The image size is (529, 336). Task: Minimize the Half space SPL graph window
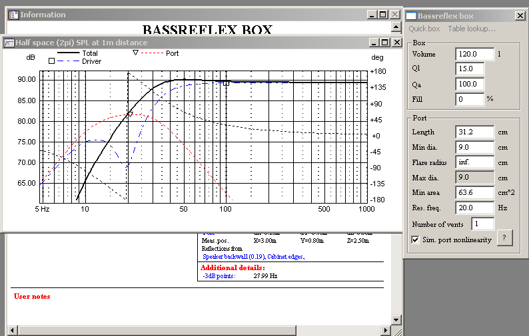(x=374, y=43)
